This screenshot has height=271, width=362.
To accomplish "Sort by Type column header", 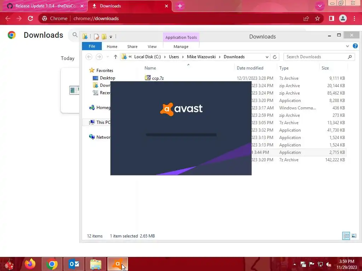I will [284, 68].
